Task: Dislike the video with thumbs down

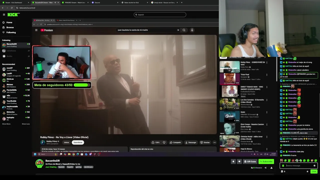Action: pyautogui.click(x=164, y=142)
